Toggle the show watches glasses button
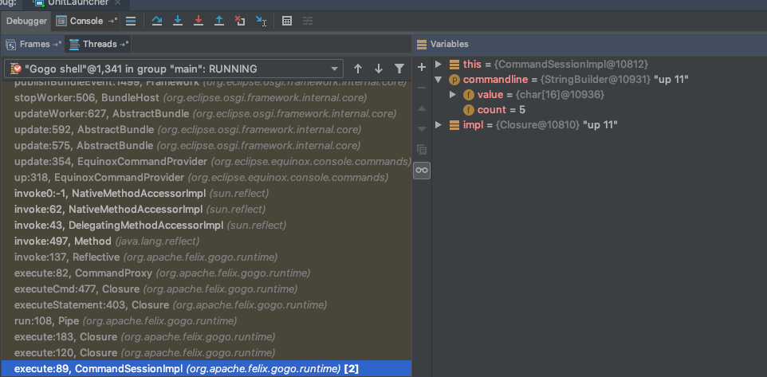 [x=422, y=170]
